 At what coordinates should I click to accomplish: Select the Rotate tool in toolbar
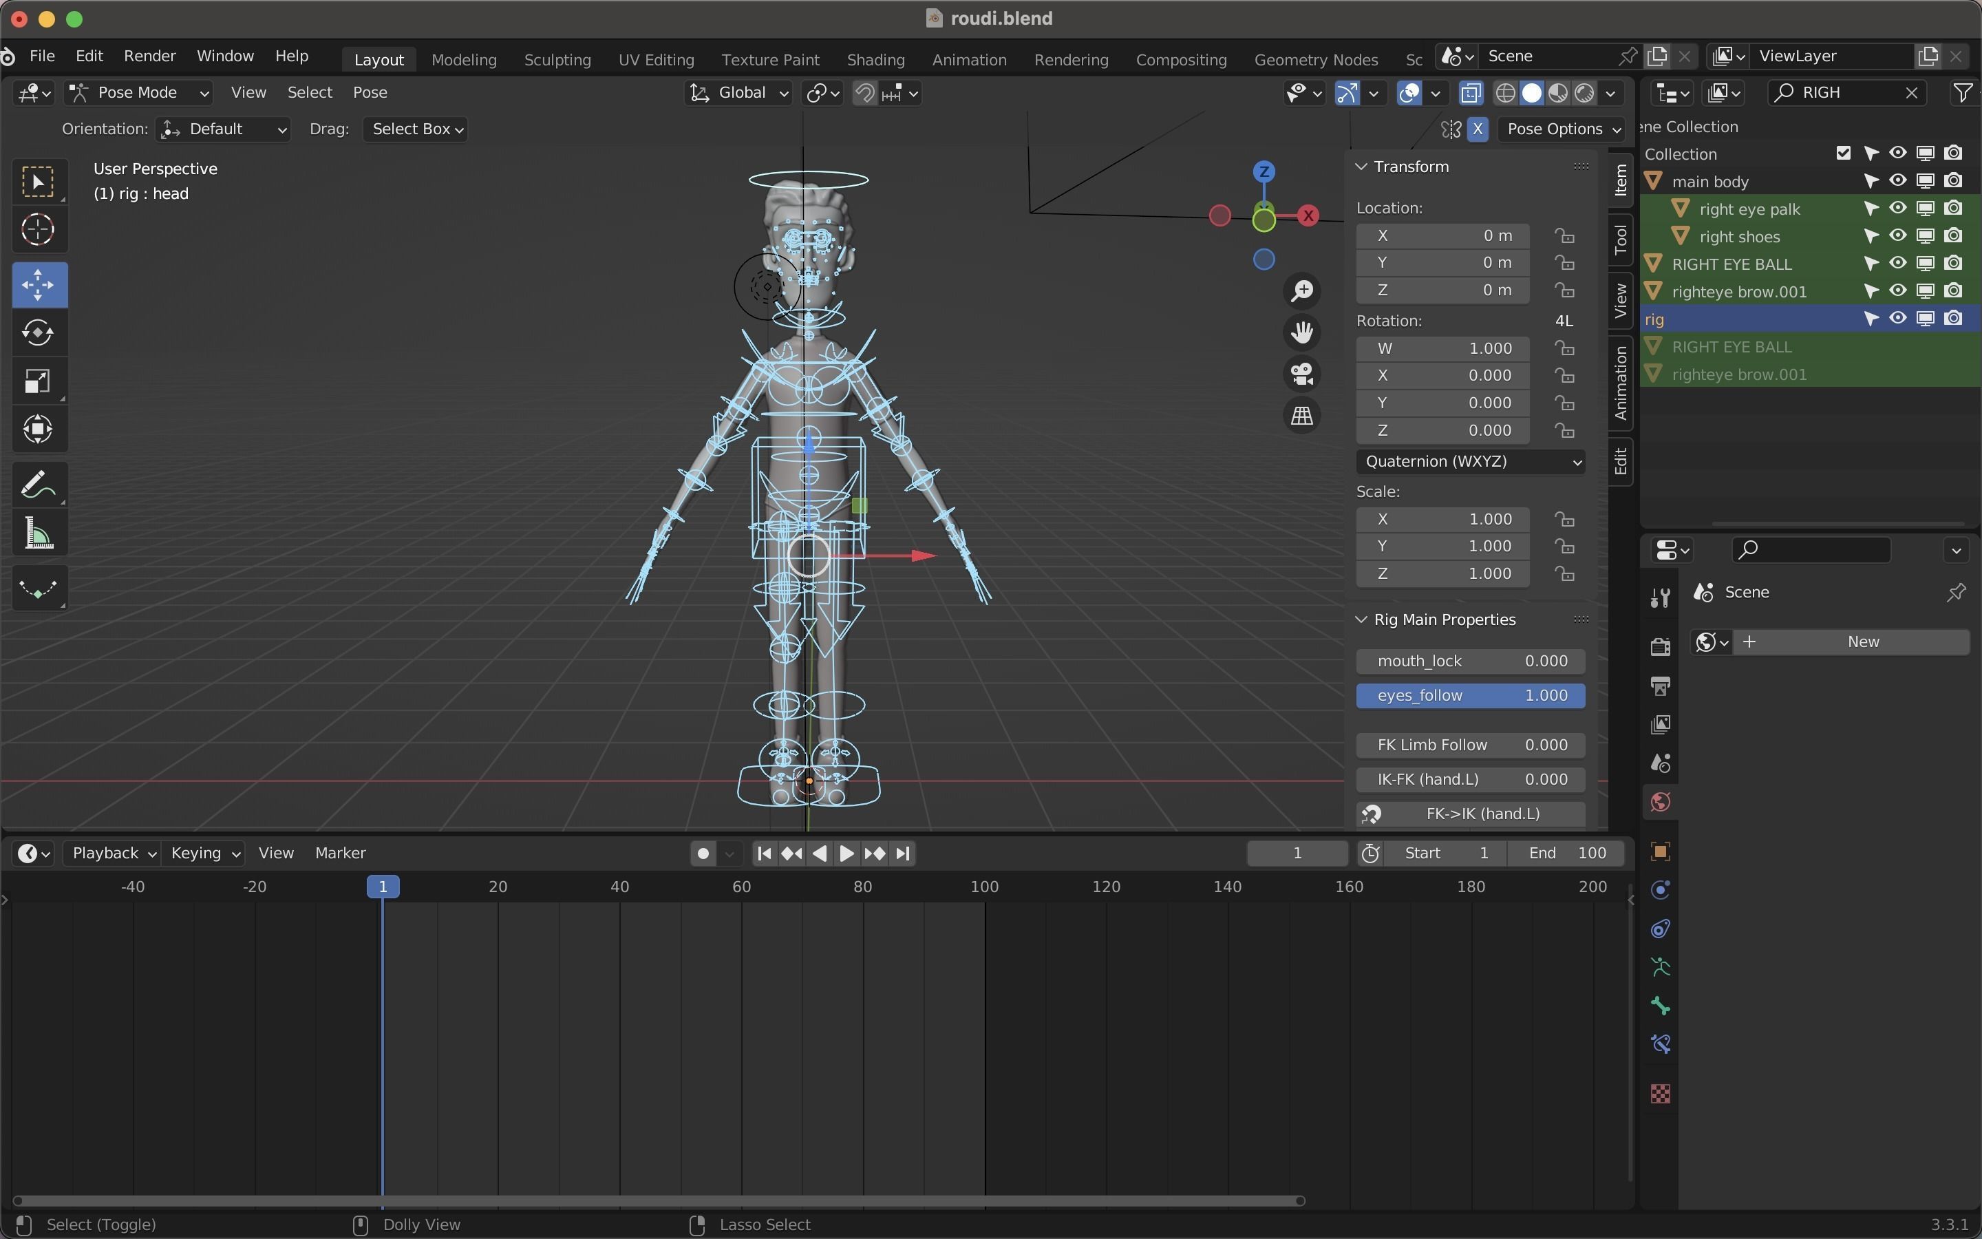(38, 332)
